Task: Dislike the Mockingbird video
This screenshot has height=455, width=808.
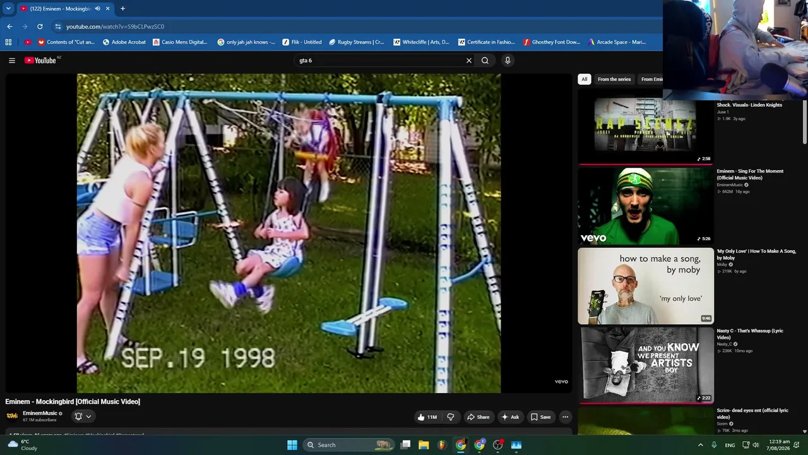Action: (x=451, y=417)
